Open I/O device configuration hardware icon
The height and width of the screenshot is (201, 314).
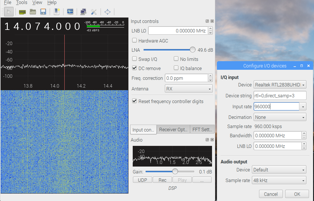tap(22, 12)
